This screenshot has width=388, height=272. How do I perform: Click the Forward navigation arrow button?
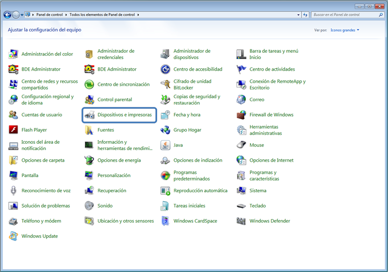click(x=16, y=15)
